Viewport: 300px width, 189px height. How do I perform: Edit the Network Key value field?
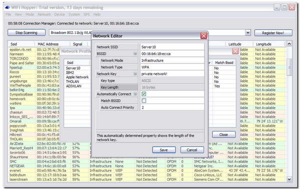coord(172,74)
